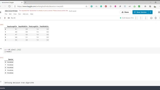Open the Add-ons menu
The image size is (160, 90).
pos(25,14)
